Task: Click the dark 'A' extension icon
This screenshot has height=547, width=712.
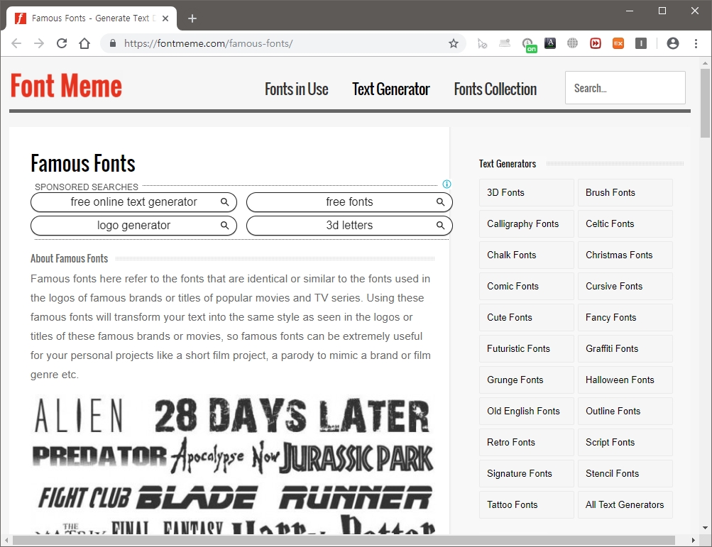Action: 550,43
